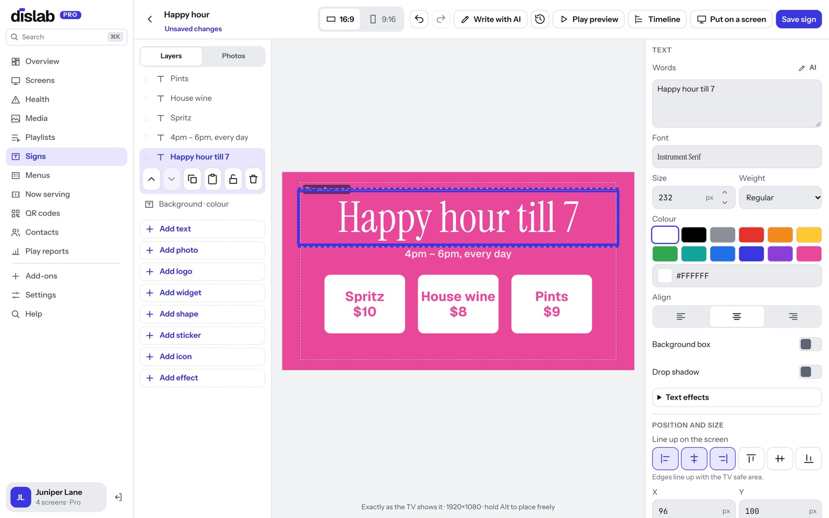Pick the red colour swatch
Screen dimensions: 829x518
[x=751, y=235]
